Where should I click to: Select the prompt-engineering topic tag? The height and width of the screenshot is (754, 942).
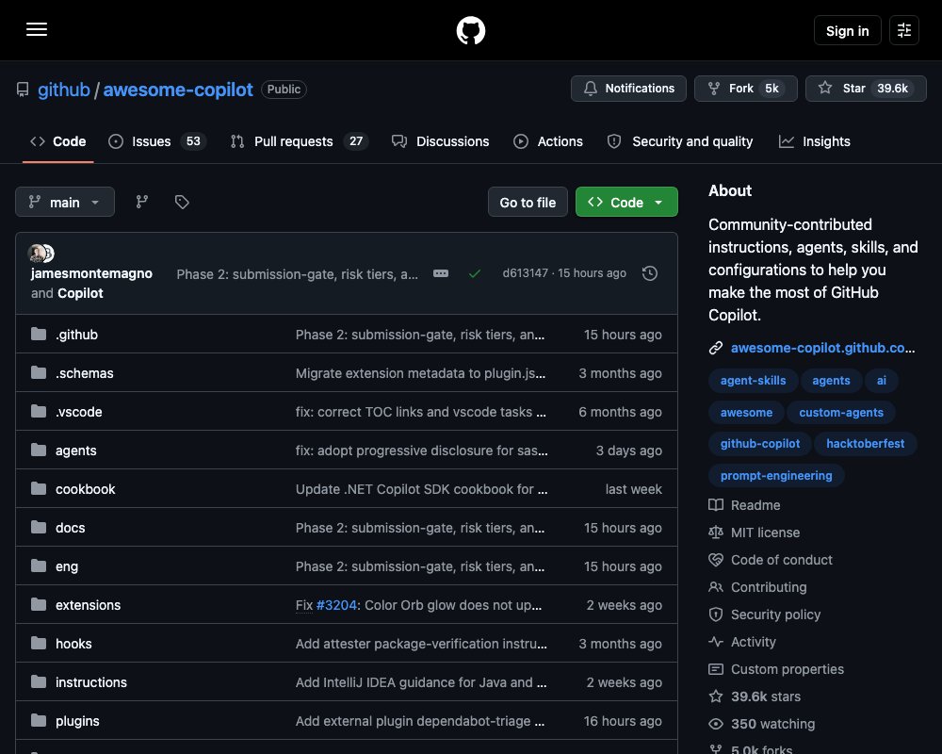pyautogui.click(x=776, y=476)
